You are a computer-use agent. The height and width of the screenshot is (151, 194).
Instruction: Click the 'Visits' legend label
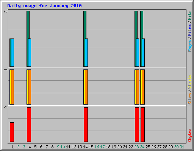click(189, 82)
